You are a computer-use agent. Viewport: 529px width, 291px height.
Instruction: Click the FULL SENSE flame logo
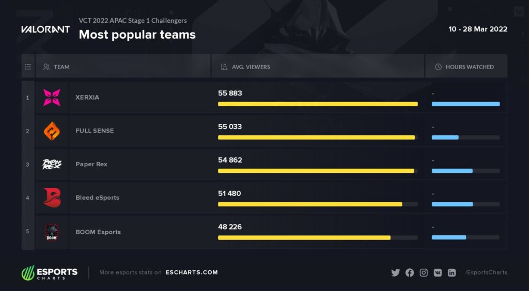click(x=52, y=131)
